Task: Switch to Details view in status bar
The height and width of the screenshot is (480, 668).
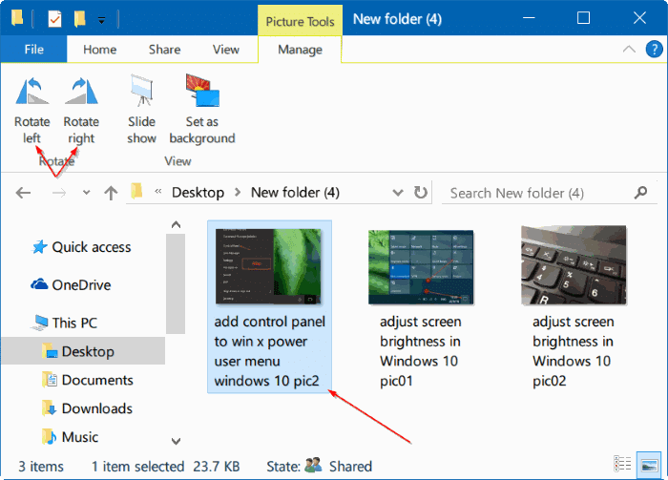Action: [x=622, y=464]
